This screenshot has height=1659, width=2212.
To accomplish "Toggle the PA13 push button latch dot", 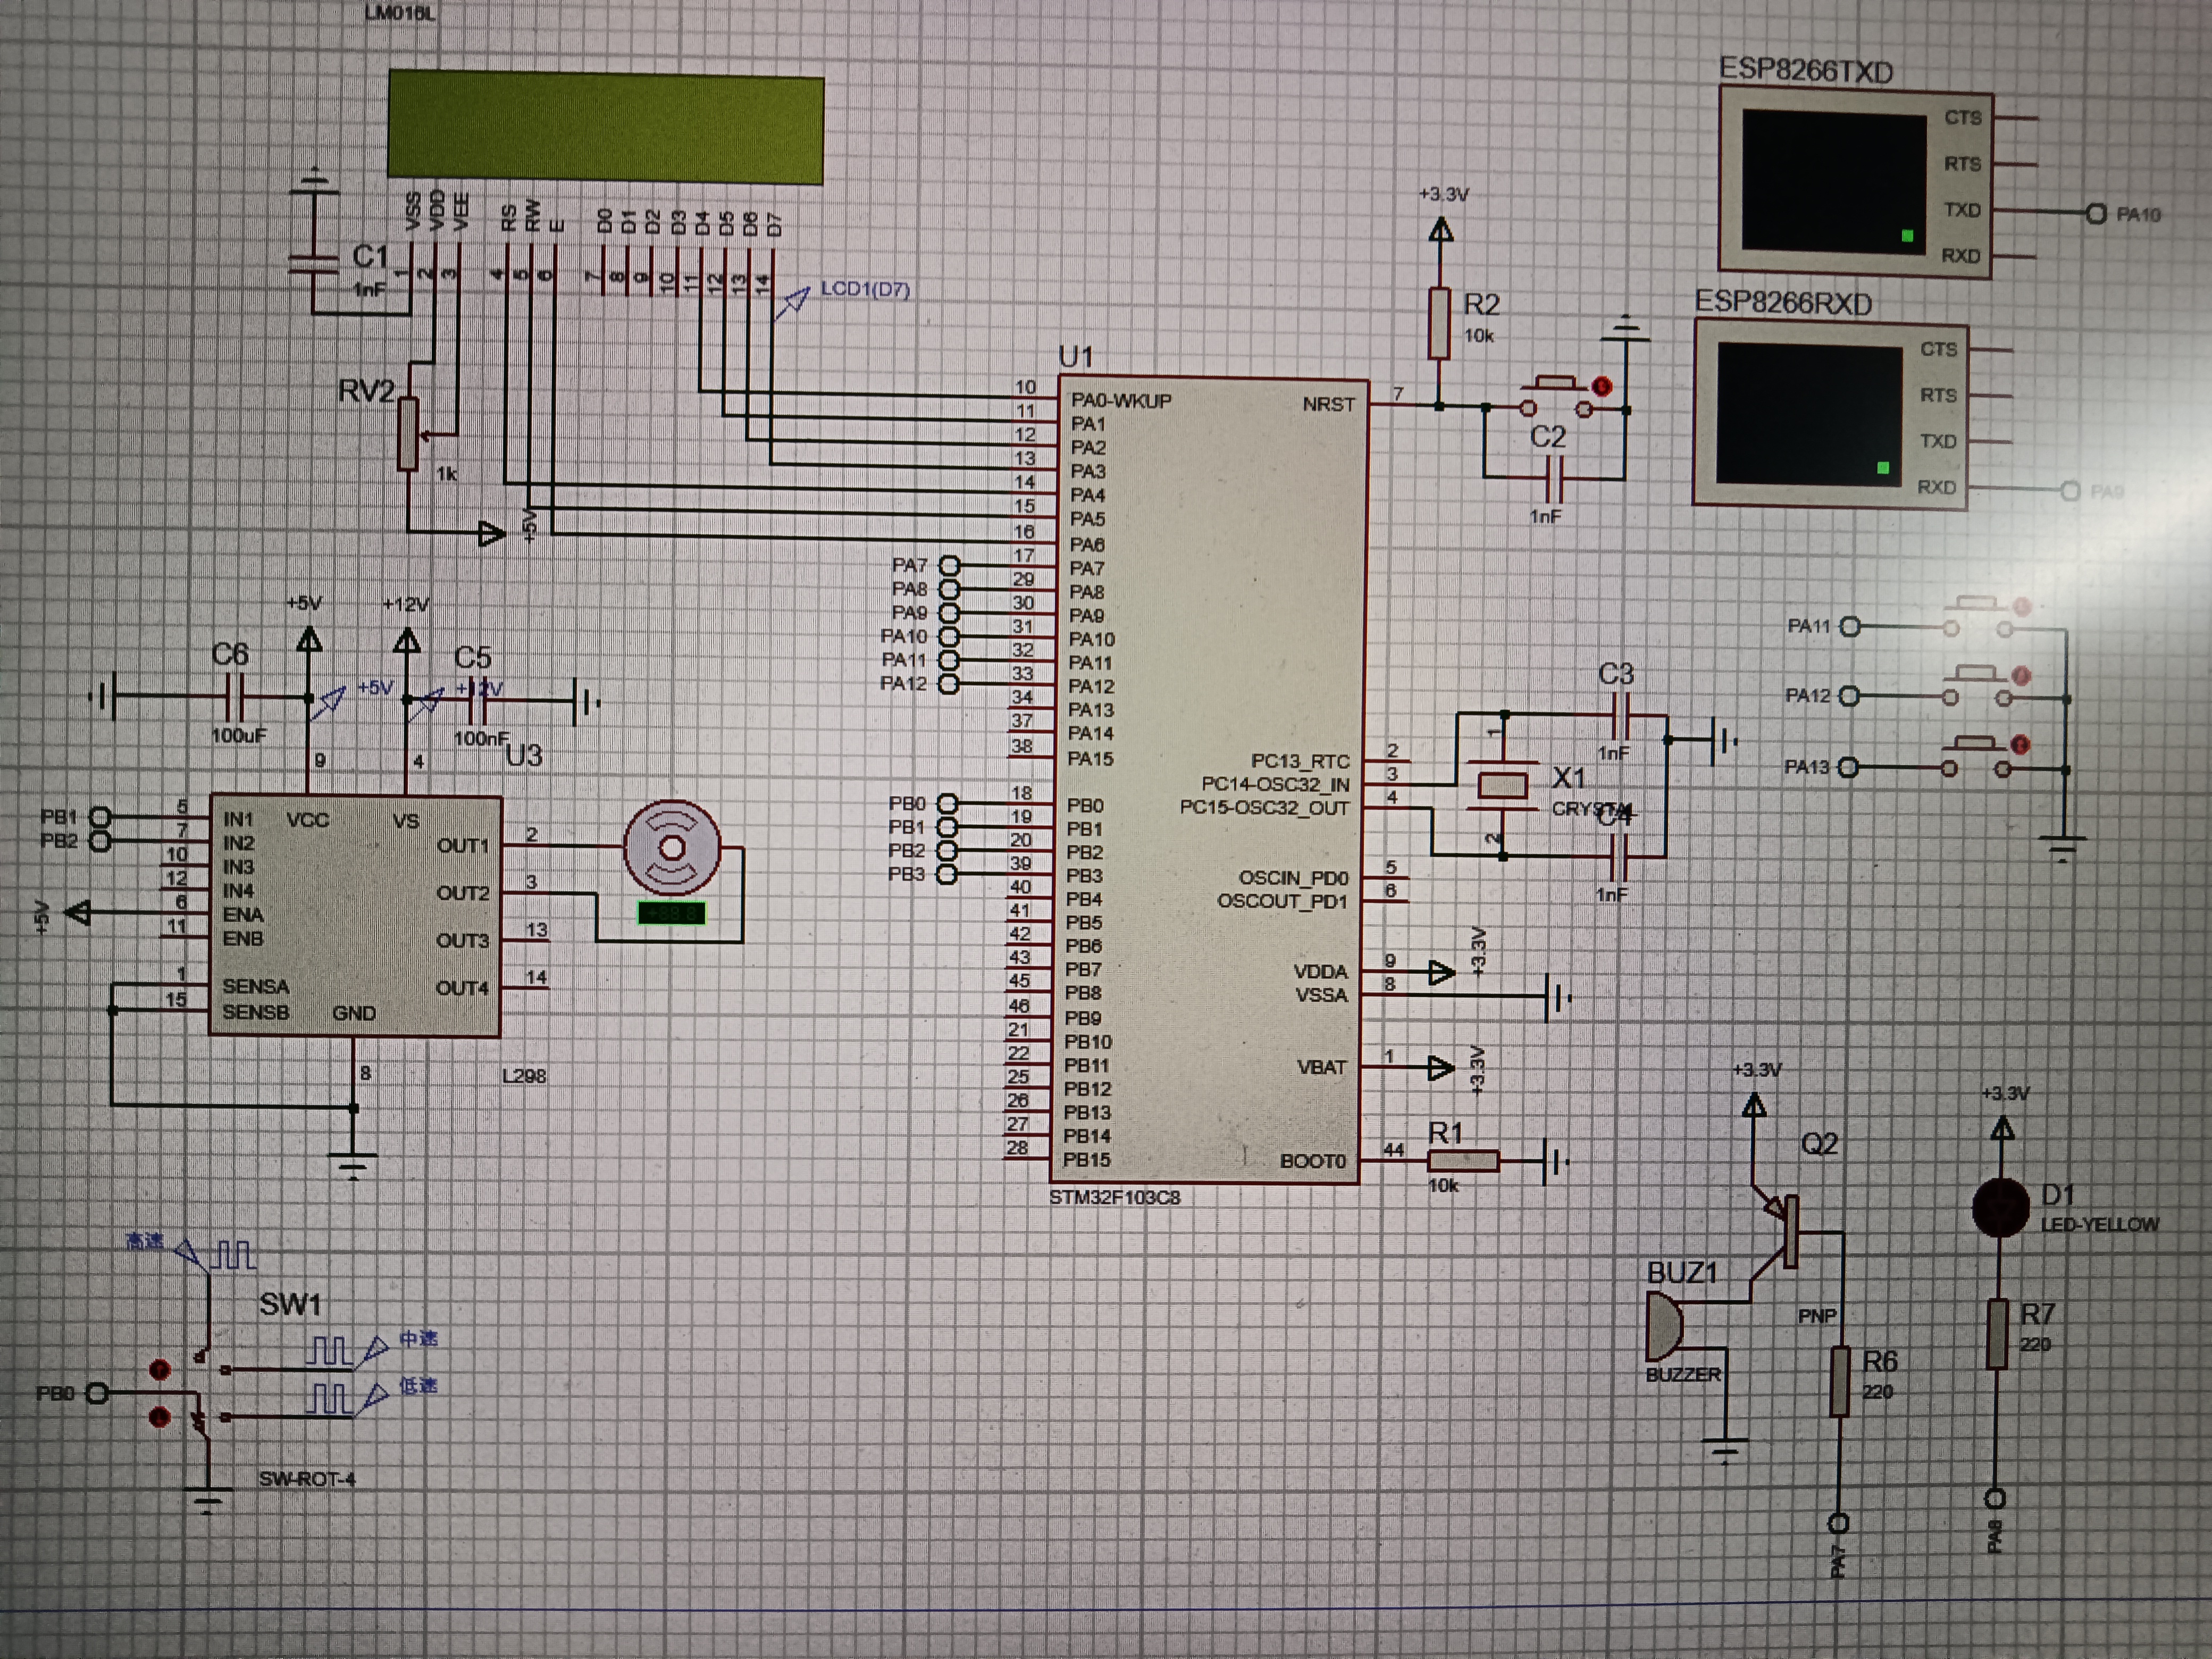I will 2020,745.
